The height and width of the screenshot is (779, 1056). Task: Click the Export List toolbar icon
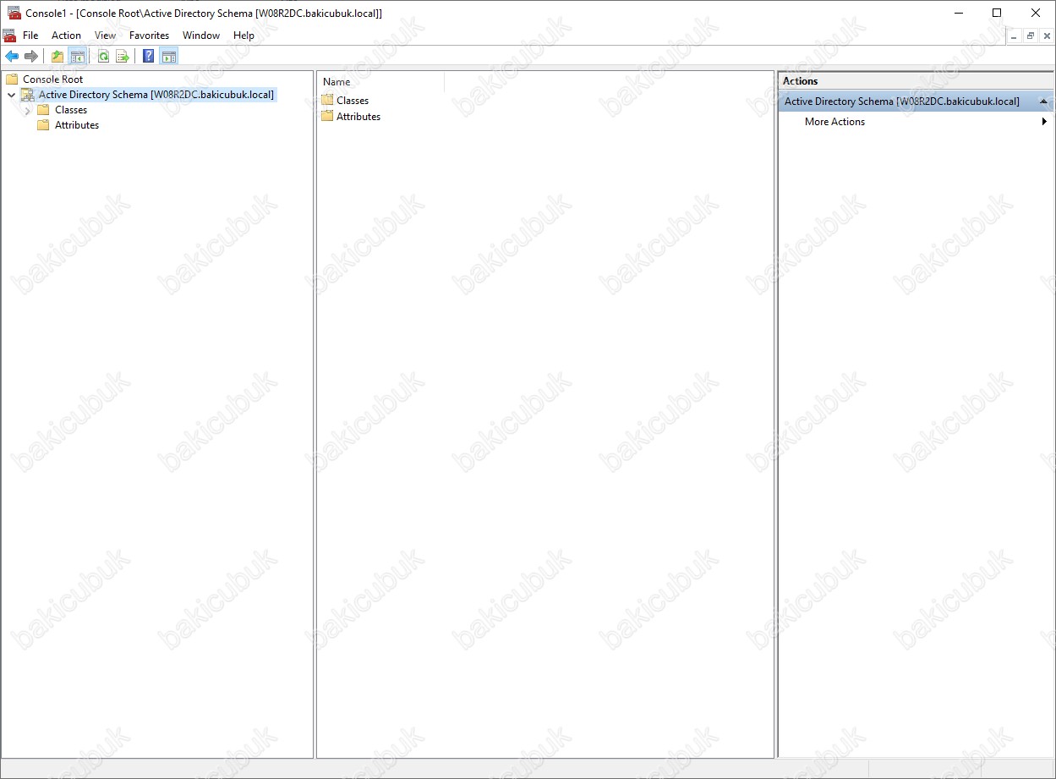(123, 57)
